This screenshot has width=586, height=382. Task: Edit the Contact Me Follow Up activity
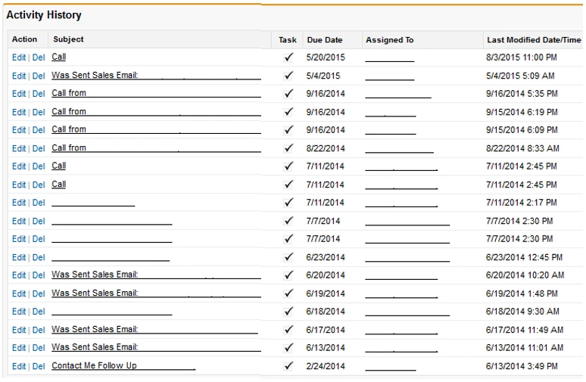pos(19,366)
